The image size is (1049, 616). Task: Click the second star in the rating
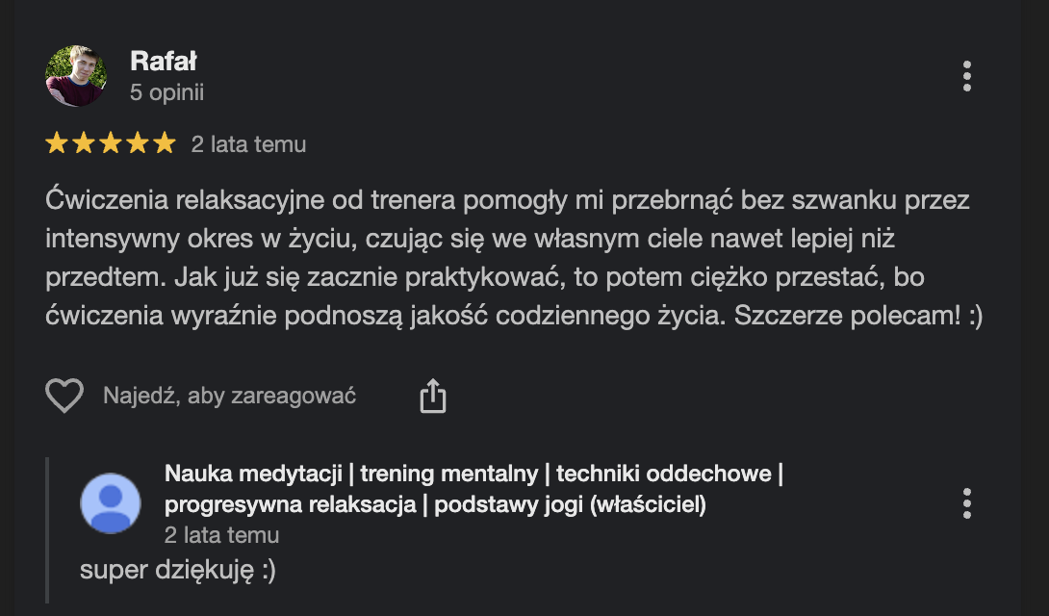84,144
